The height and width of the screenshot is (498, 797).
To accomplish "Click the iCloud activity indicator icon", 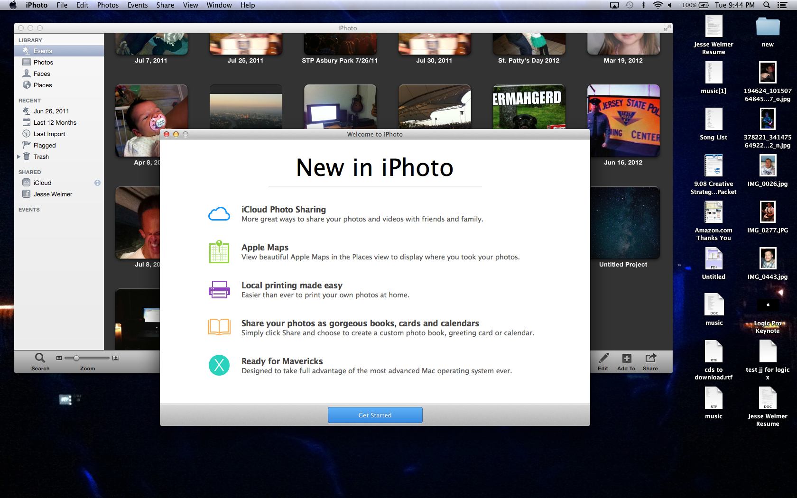I will 97,183.
